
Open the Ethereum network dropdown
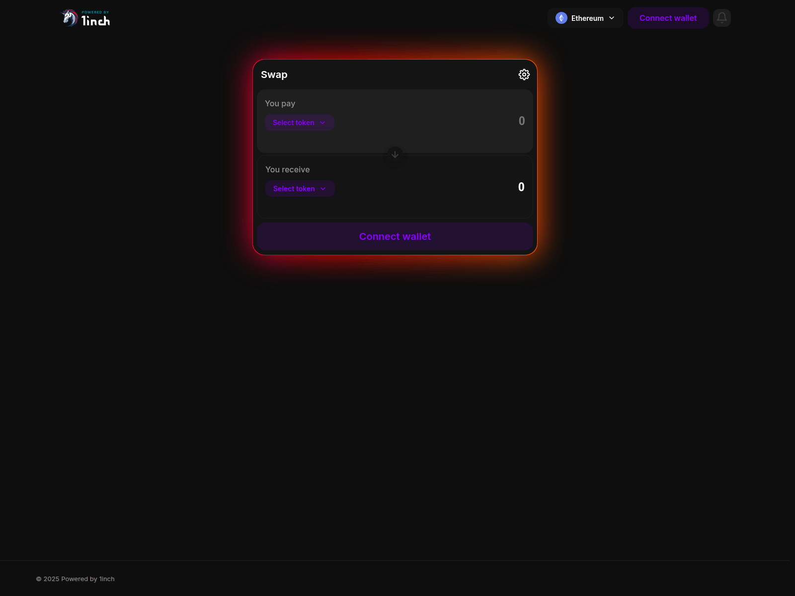coord(585,18)
